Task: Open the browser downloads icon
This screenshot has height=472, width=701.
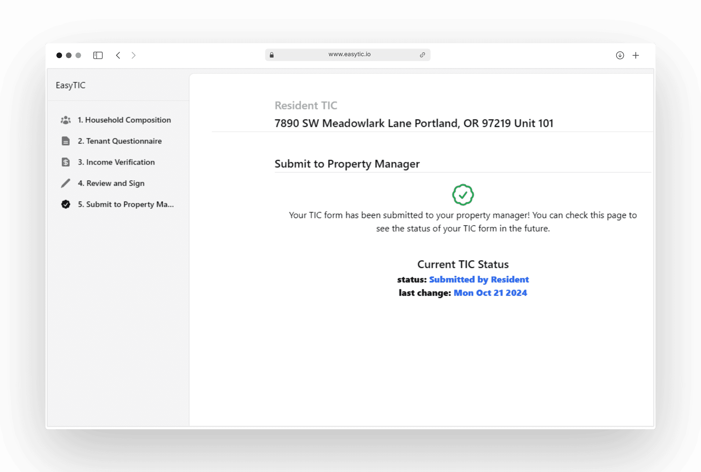Action: 620,55
